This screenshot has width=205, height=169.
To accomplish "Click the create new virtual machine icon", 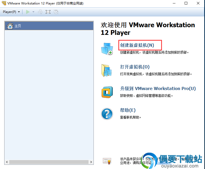I will 107,49.
